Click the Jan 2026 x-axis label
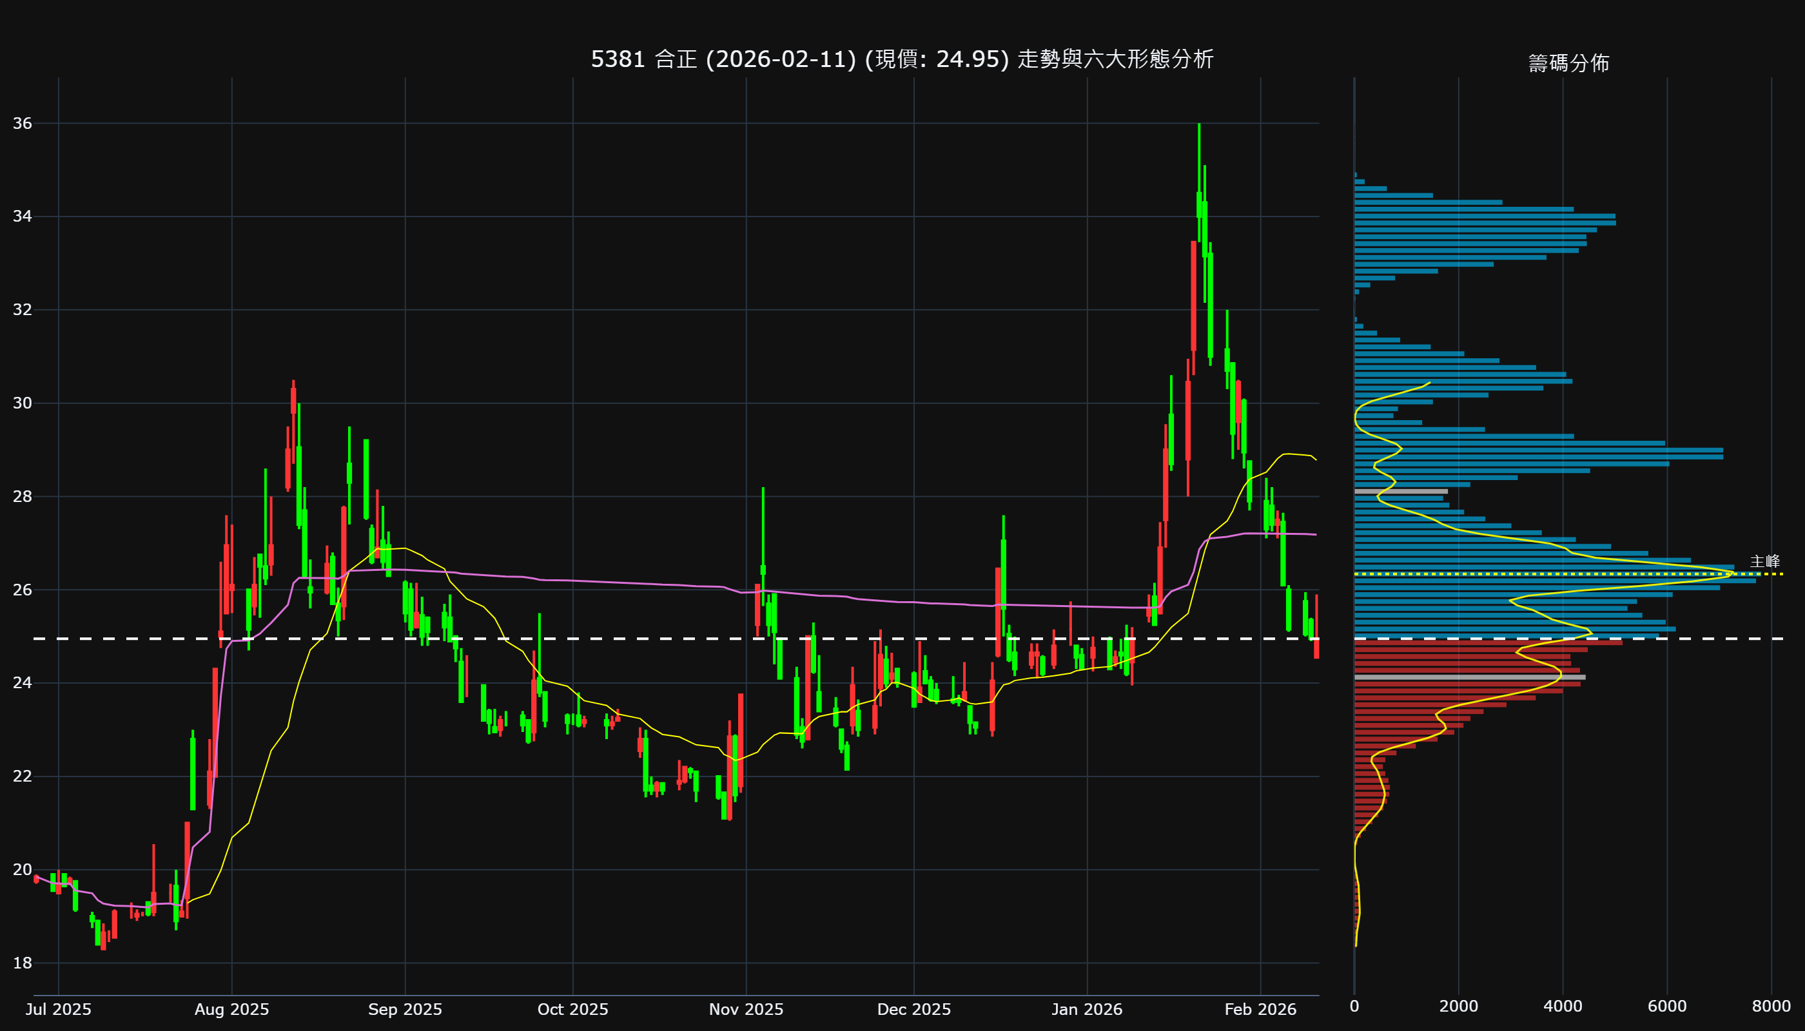The image size is (1805, 1031). pos(1087,1009)
